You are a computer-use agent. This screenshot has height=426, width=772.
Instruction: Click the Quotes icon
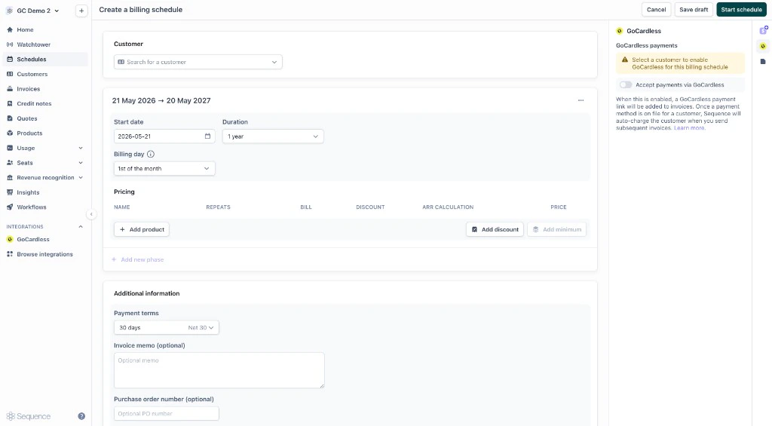pyautogui.click(x=10, y=118)
